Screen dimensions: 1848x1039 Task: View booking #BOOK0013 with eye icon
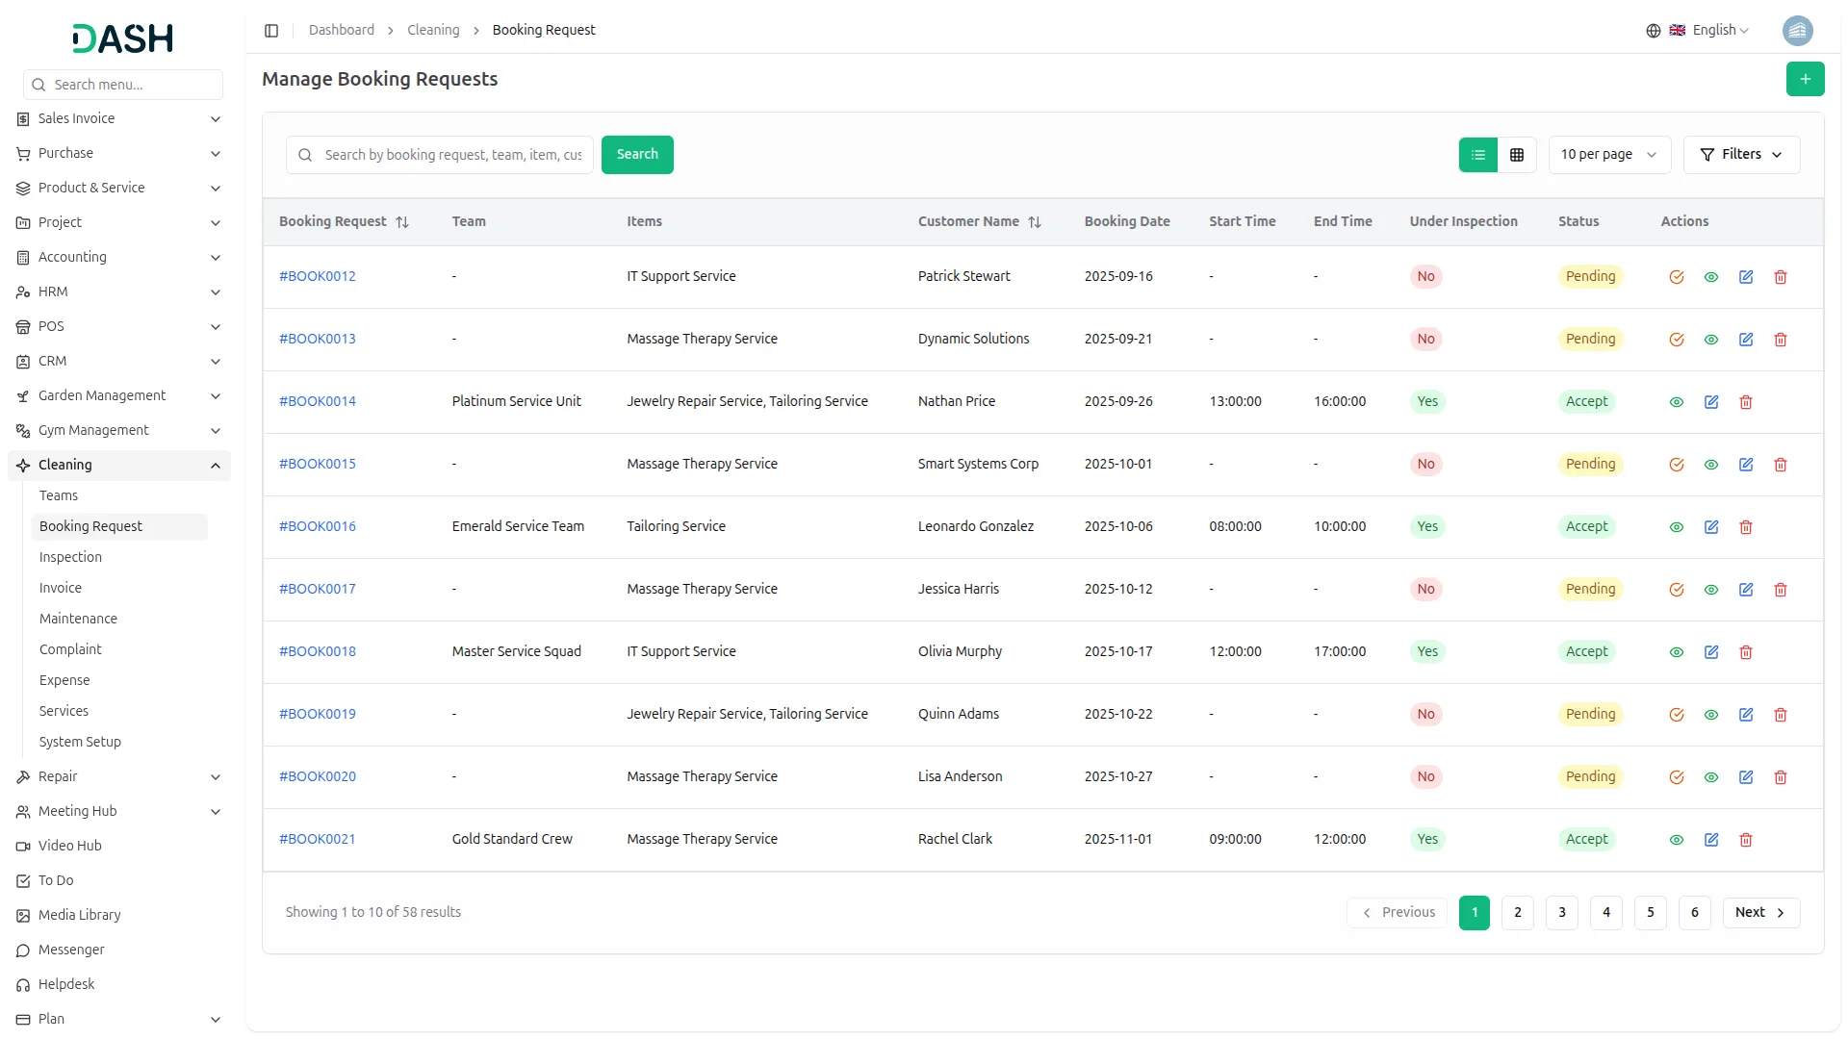pos(1710,340)
